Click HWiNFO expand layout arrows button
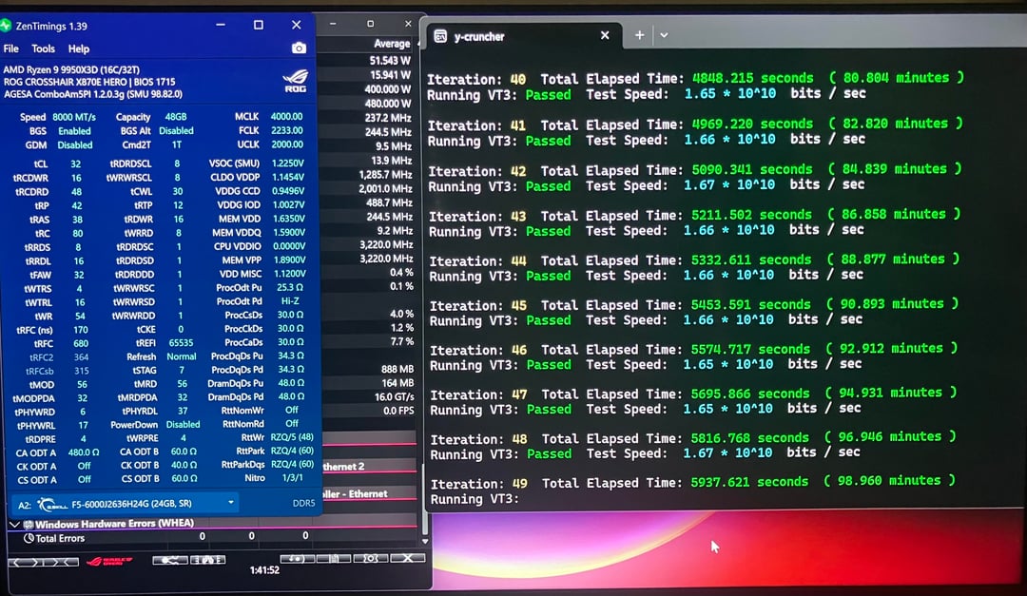 (x=25, y=562)
